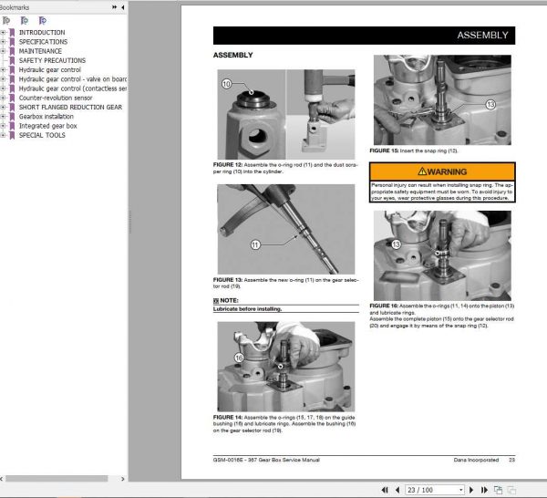Screen dimensions: 547x498
Task: Click the double-arrow icon in Bookmarks header
Action: point(115,7)
